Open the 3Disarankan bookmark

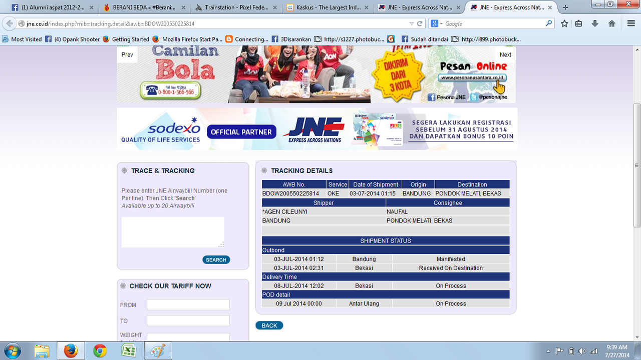pos(291,39)
